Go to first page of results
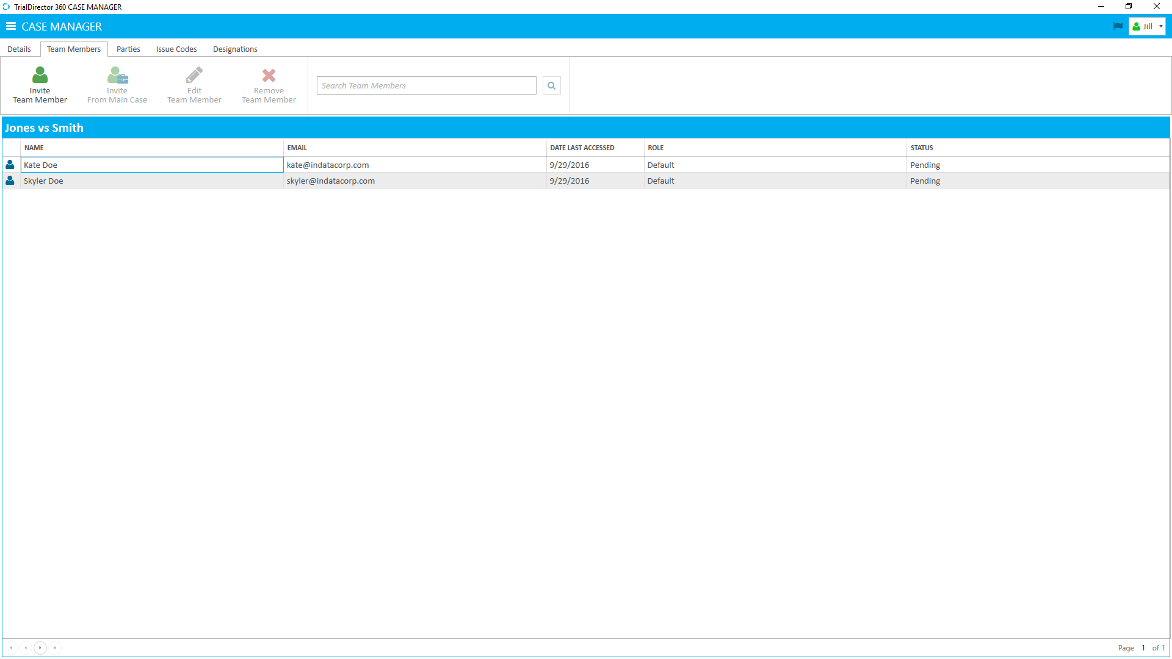Screen dimensions: 1172x659 tap(11, 647)
